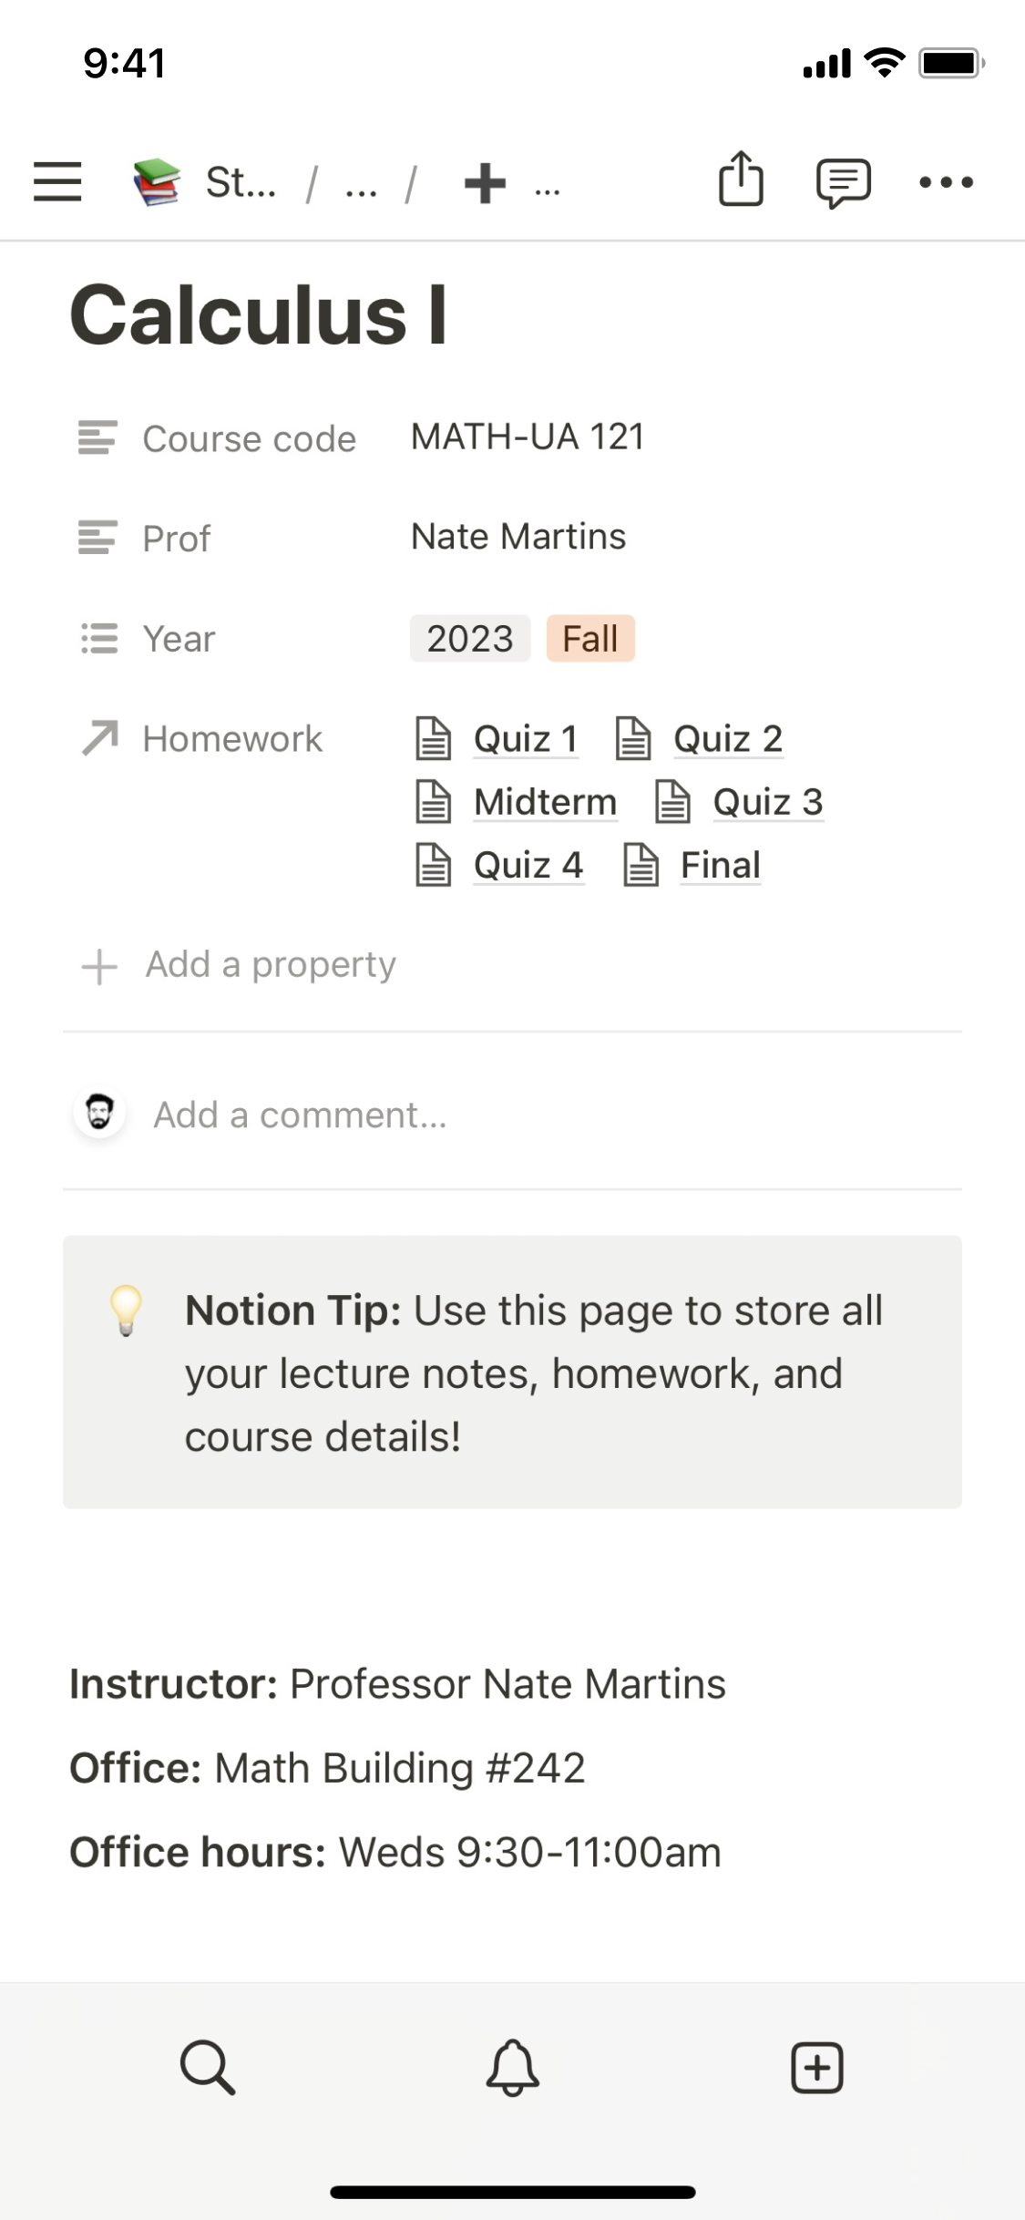Open the Quiz 3 page link

click(x=767, y=802)
